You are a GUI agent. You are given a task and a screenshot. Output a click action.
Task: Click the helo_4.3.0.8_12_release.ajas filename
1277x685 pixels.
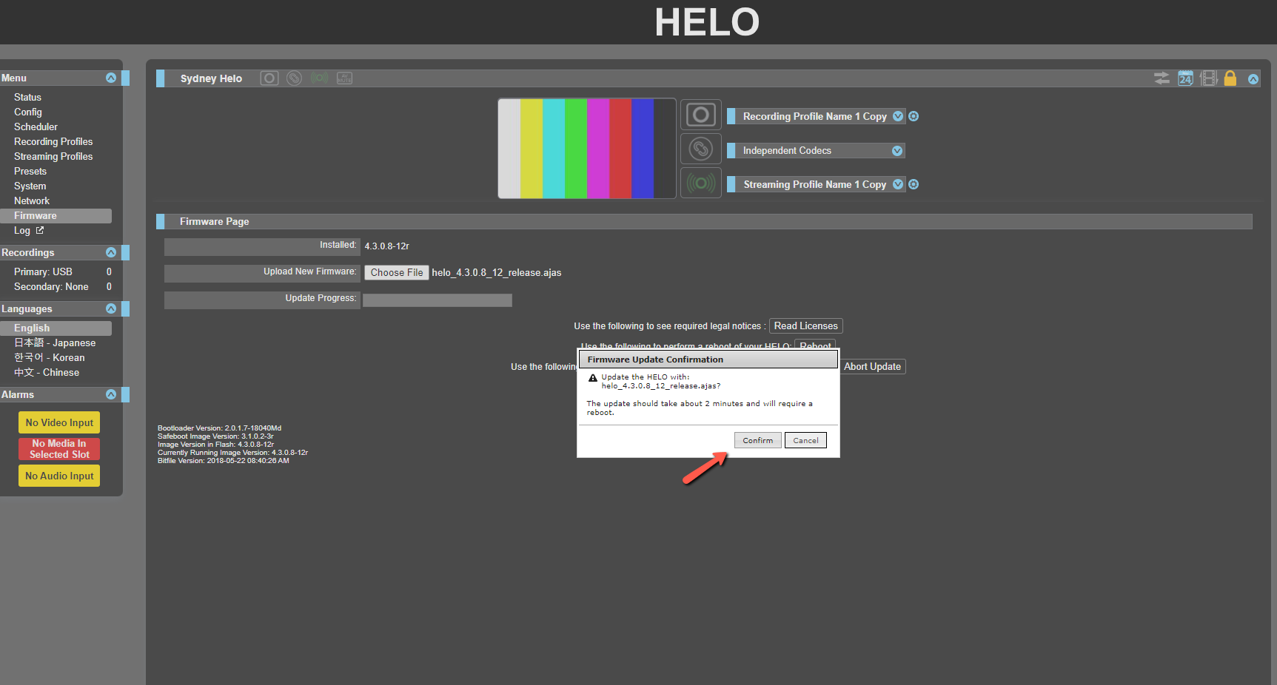497,272
